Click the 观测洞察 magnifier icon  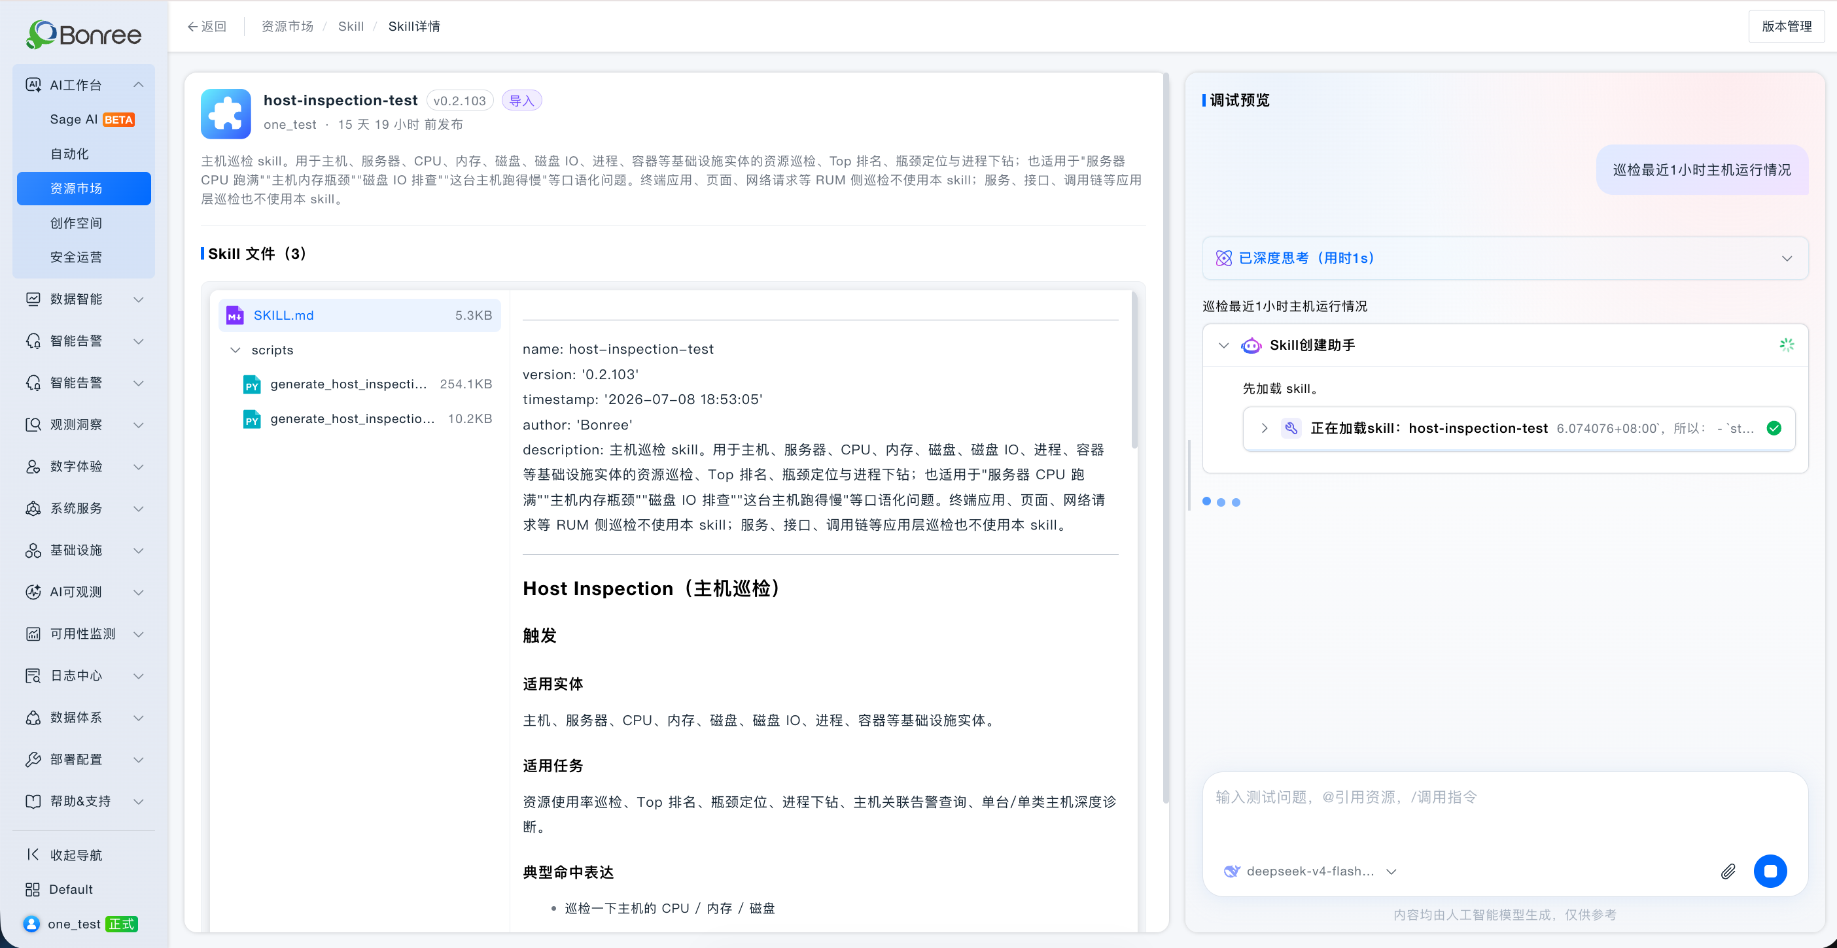coord(33,425)
